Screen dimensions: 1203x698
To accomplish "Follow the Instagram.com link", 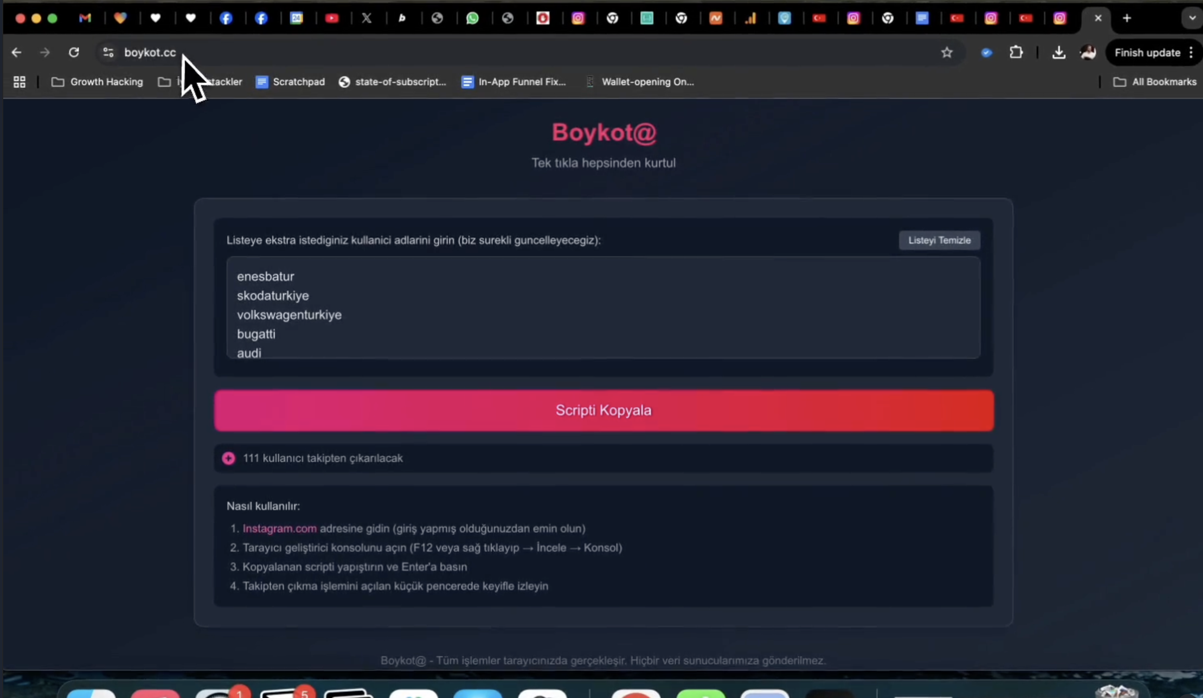I will [x=279, y=529].
